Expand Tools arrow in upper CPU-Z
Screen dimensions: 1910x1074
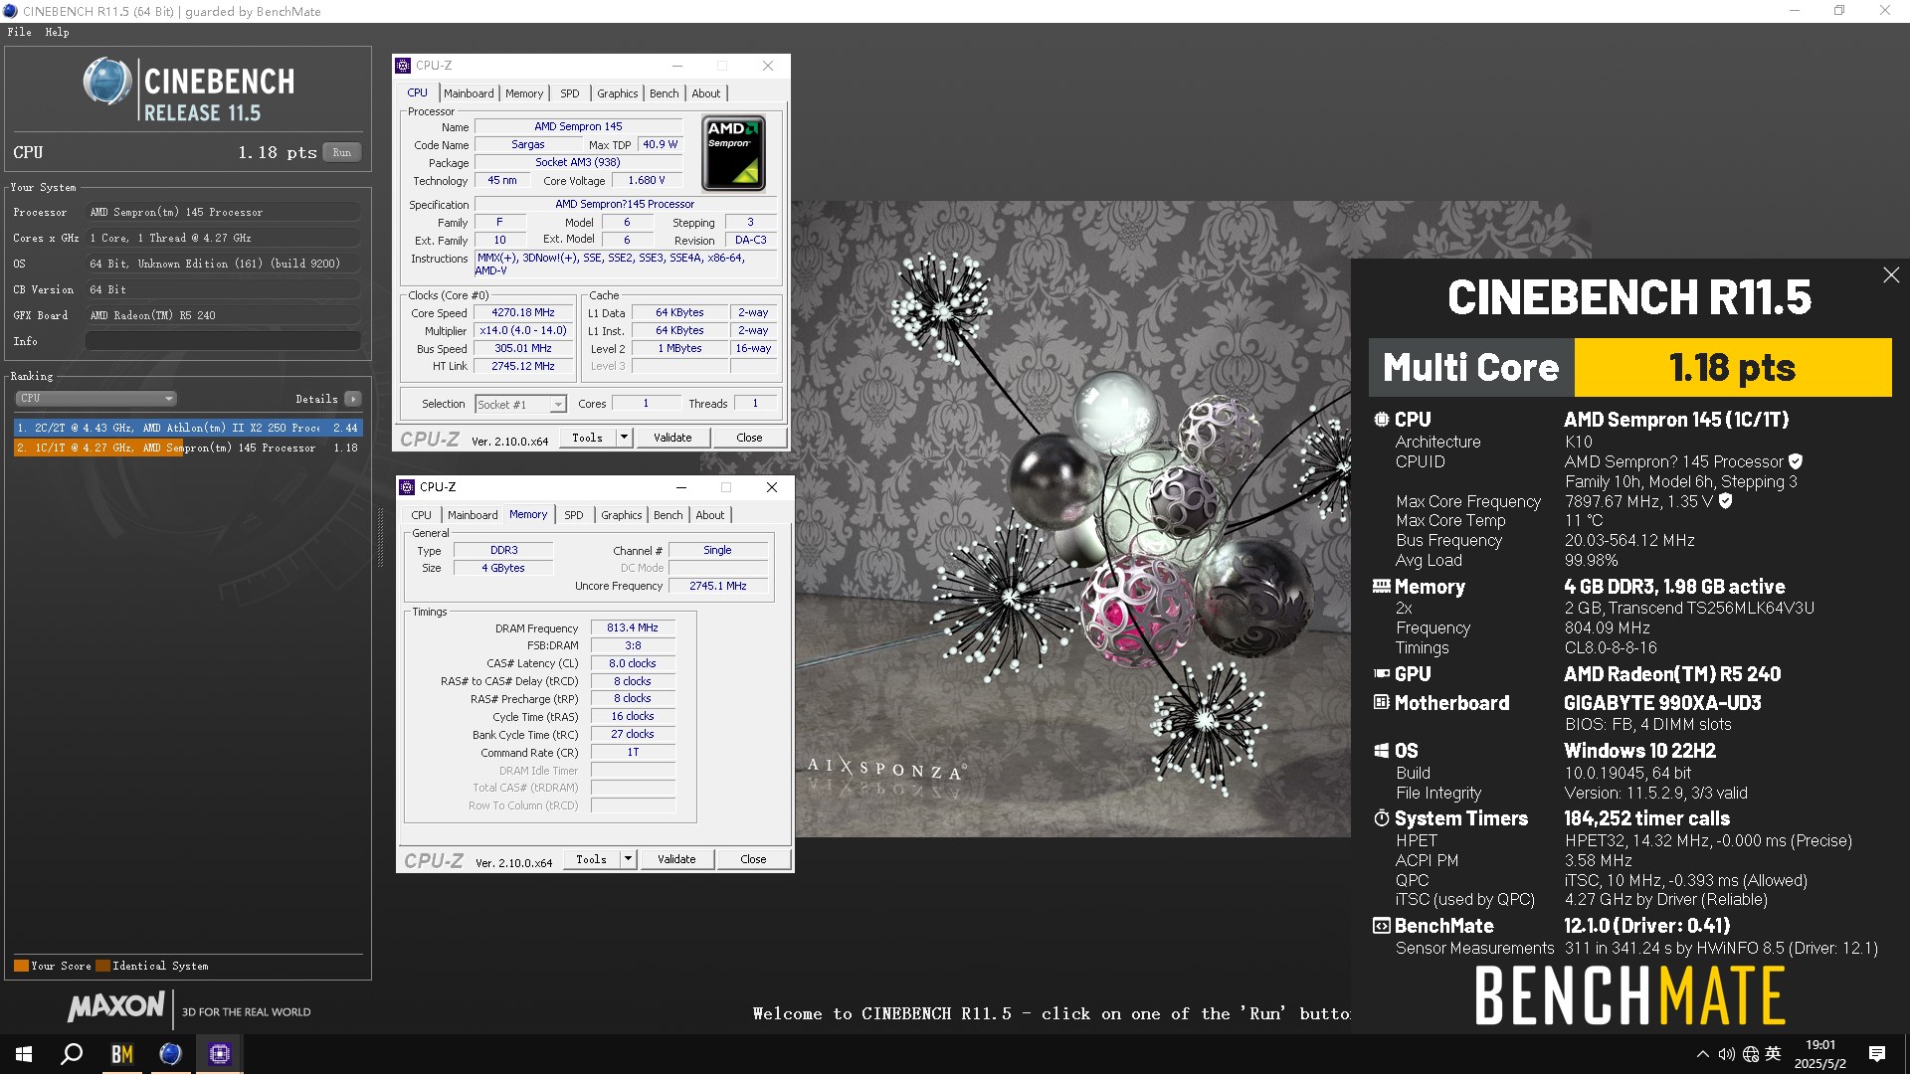coord(624,438)
